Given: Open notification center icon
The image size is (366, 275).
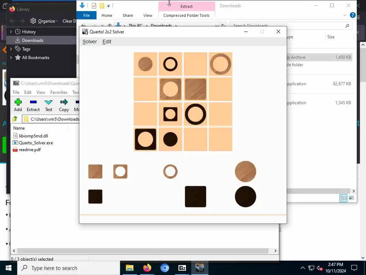Looking at the screenshot, I should pyautogui.click(x=354, y=268).
